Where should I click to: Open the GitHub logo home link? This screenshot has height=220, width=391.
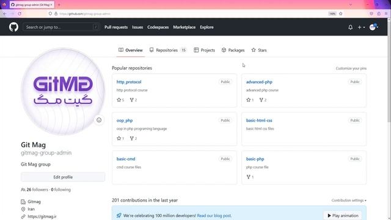pyautogui.click(x=13, y=27)
